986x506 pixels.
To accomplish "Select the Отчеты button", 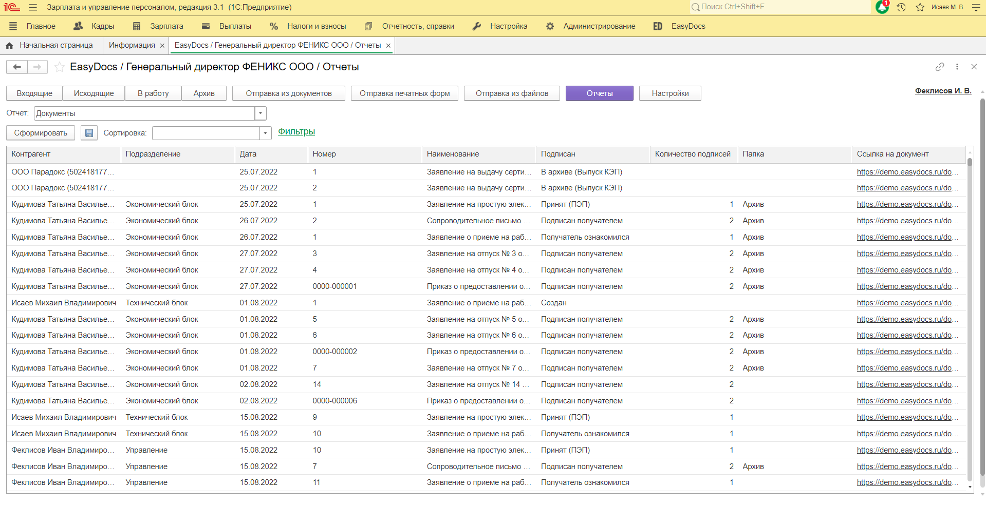I will coord(600,93).
